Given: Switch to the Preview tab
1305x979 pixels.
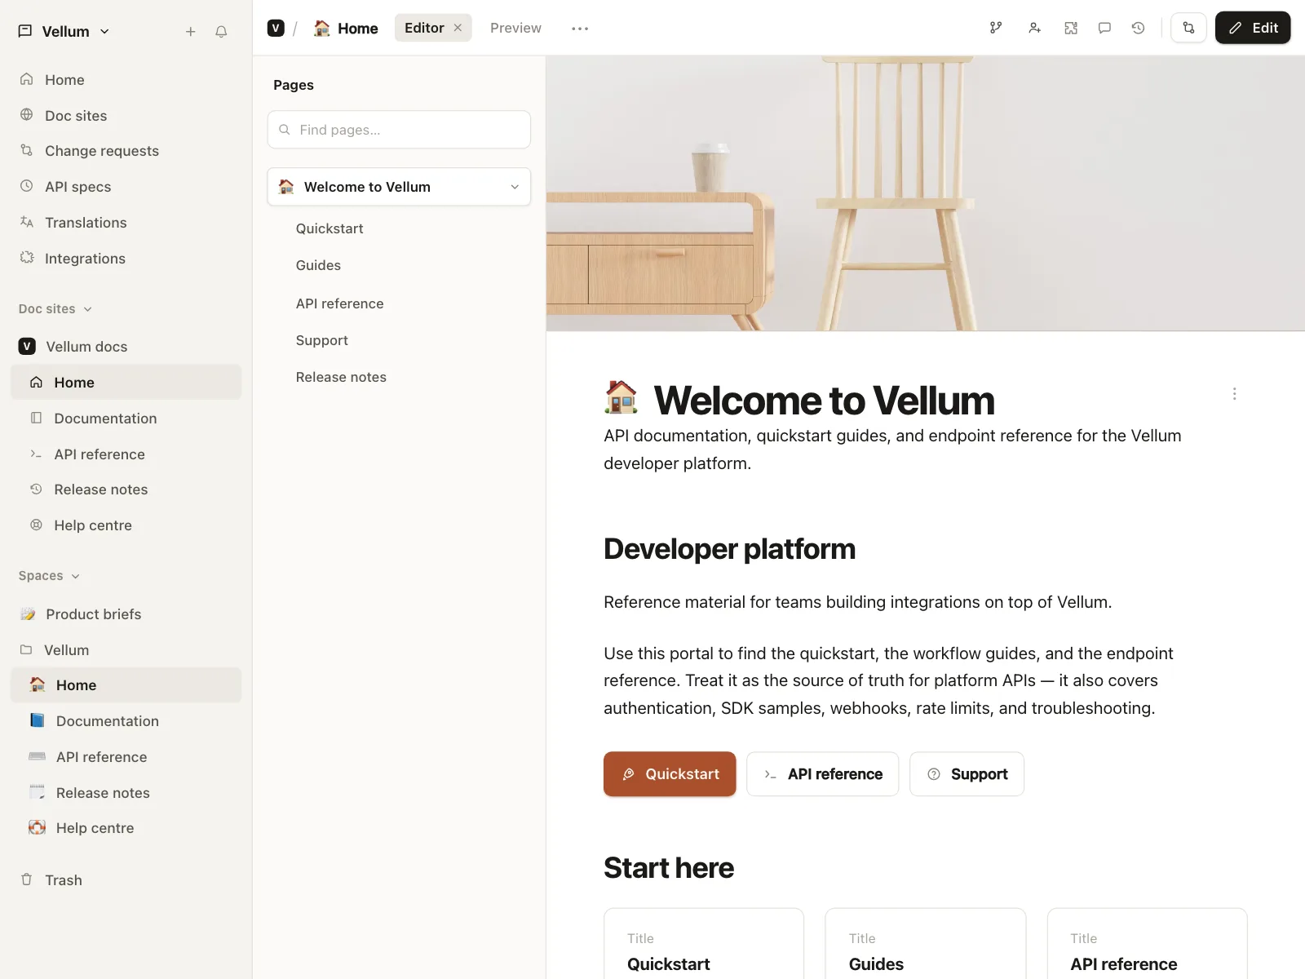Looking at the screenshot, I should pos(515,28).
